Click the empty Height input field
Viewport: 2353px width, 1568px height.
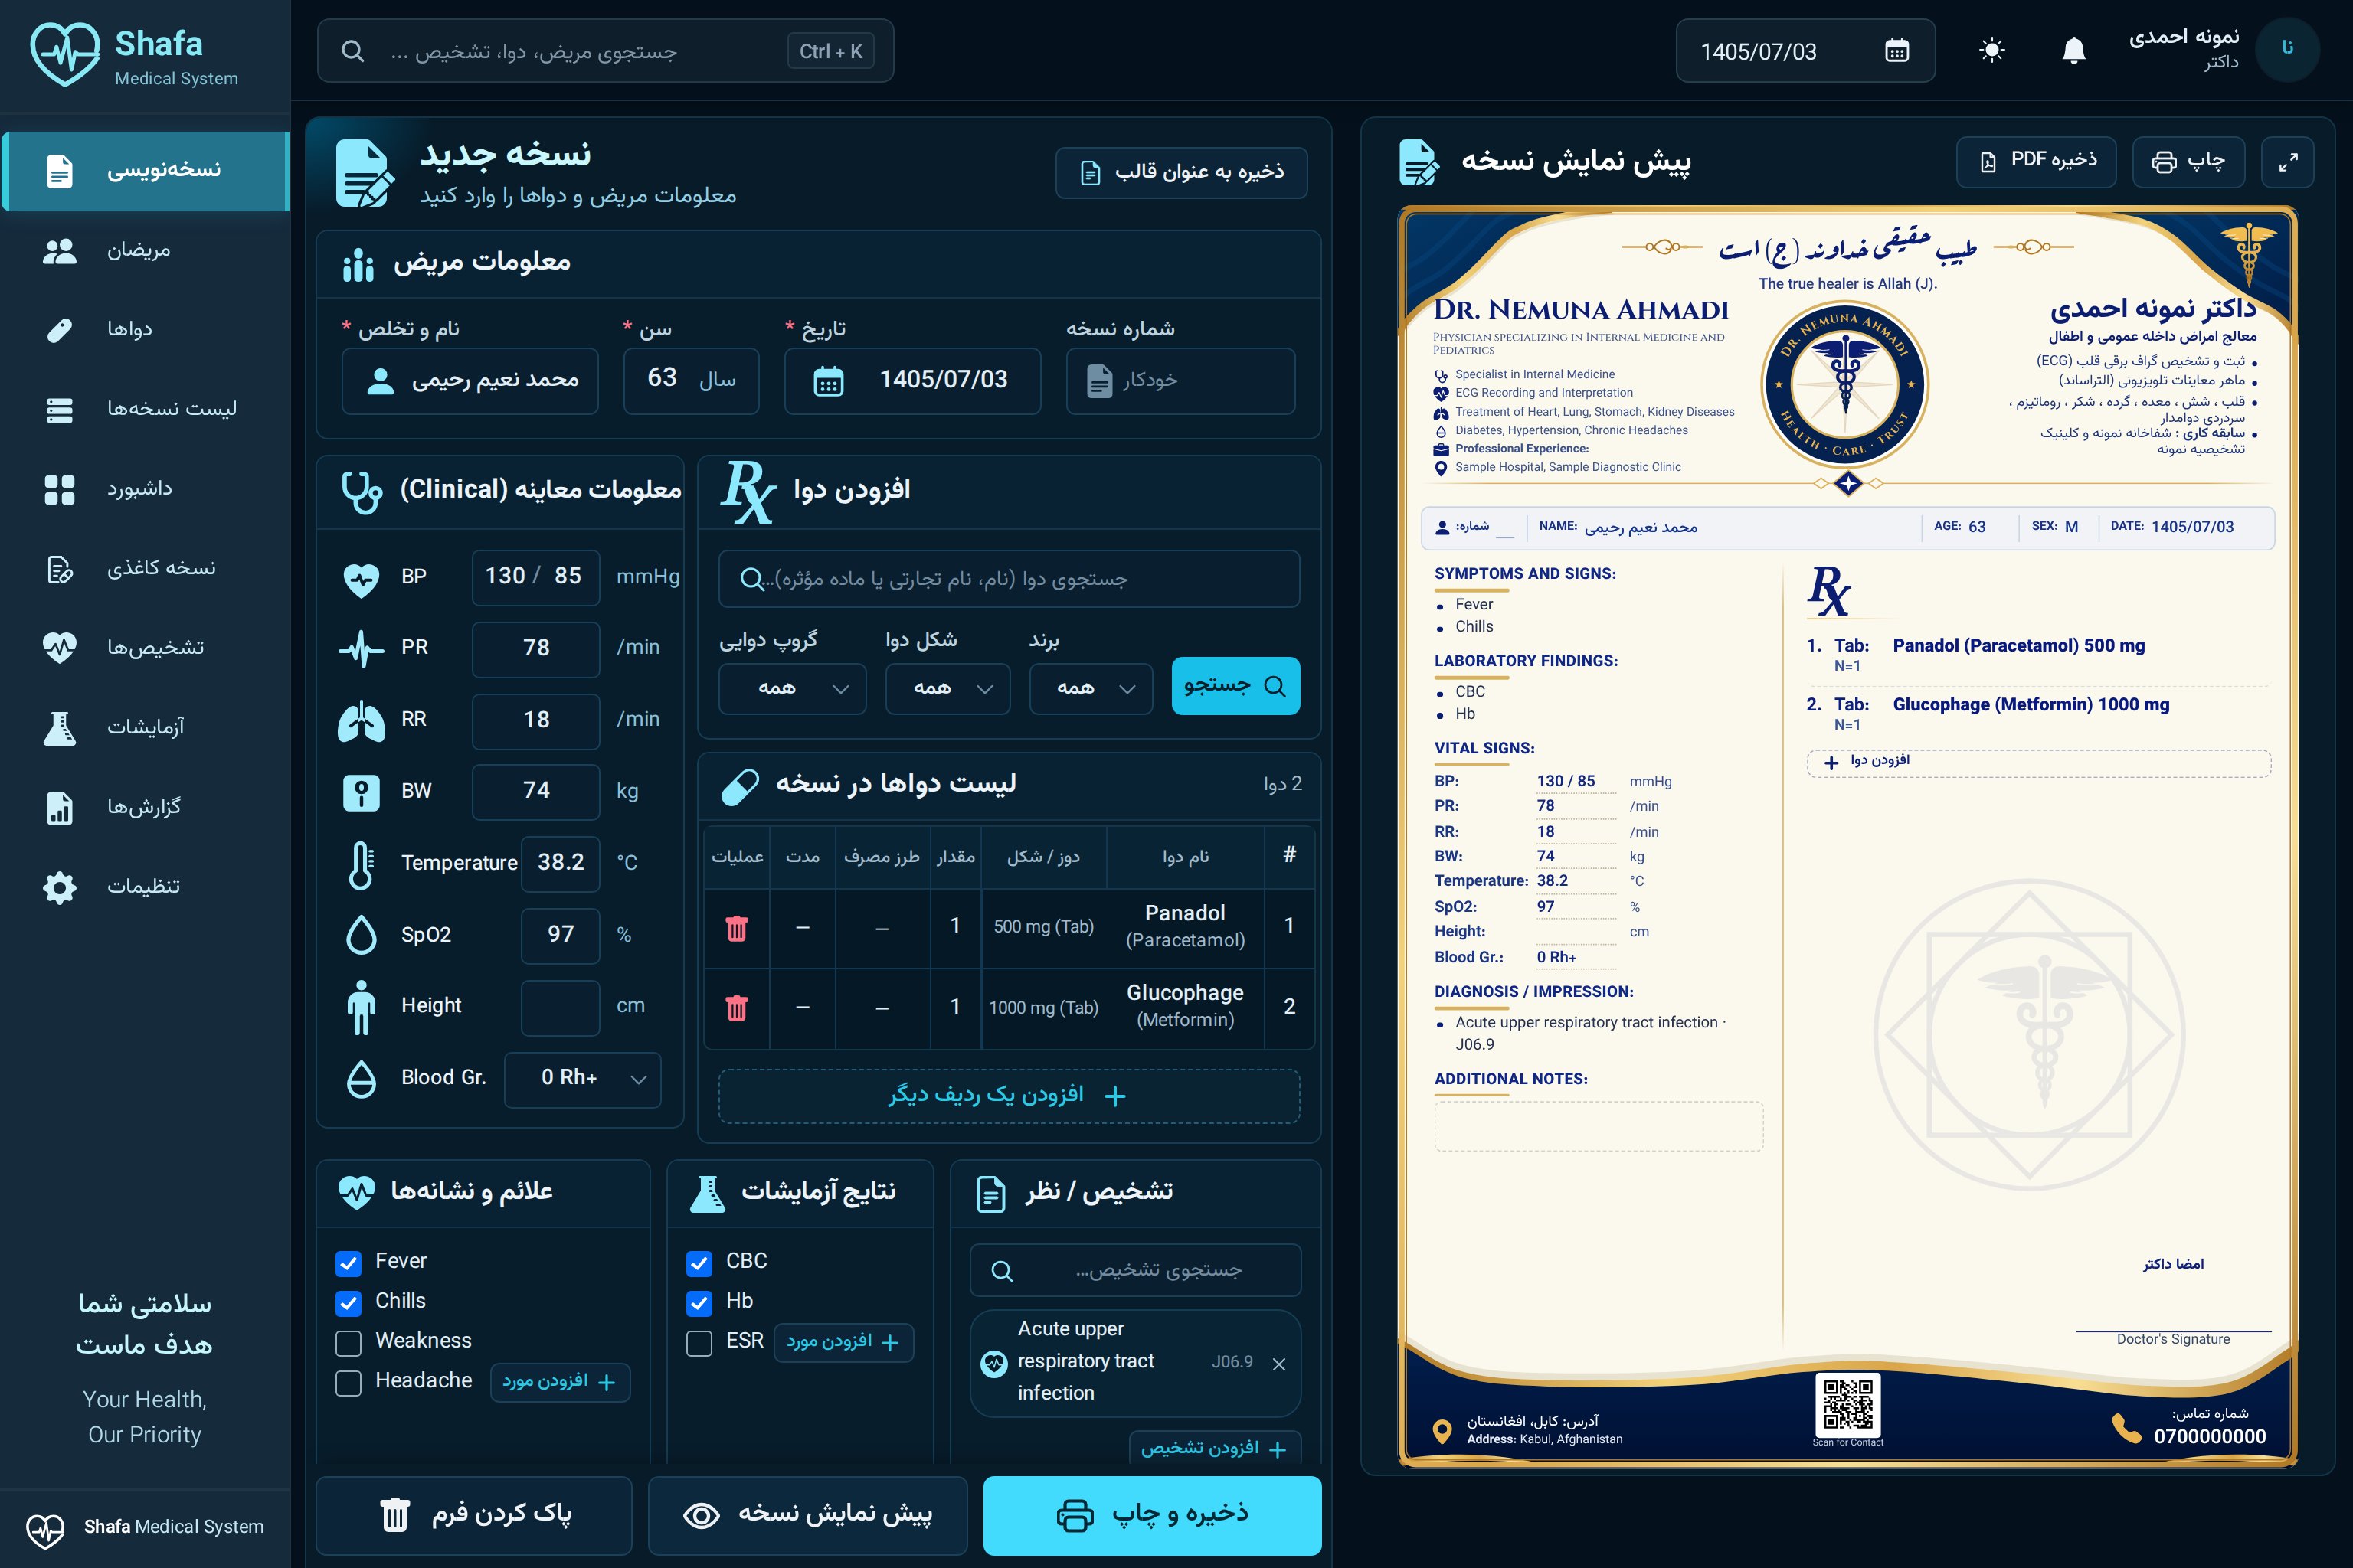(560, 1007)
